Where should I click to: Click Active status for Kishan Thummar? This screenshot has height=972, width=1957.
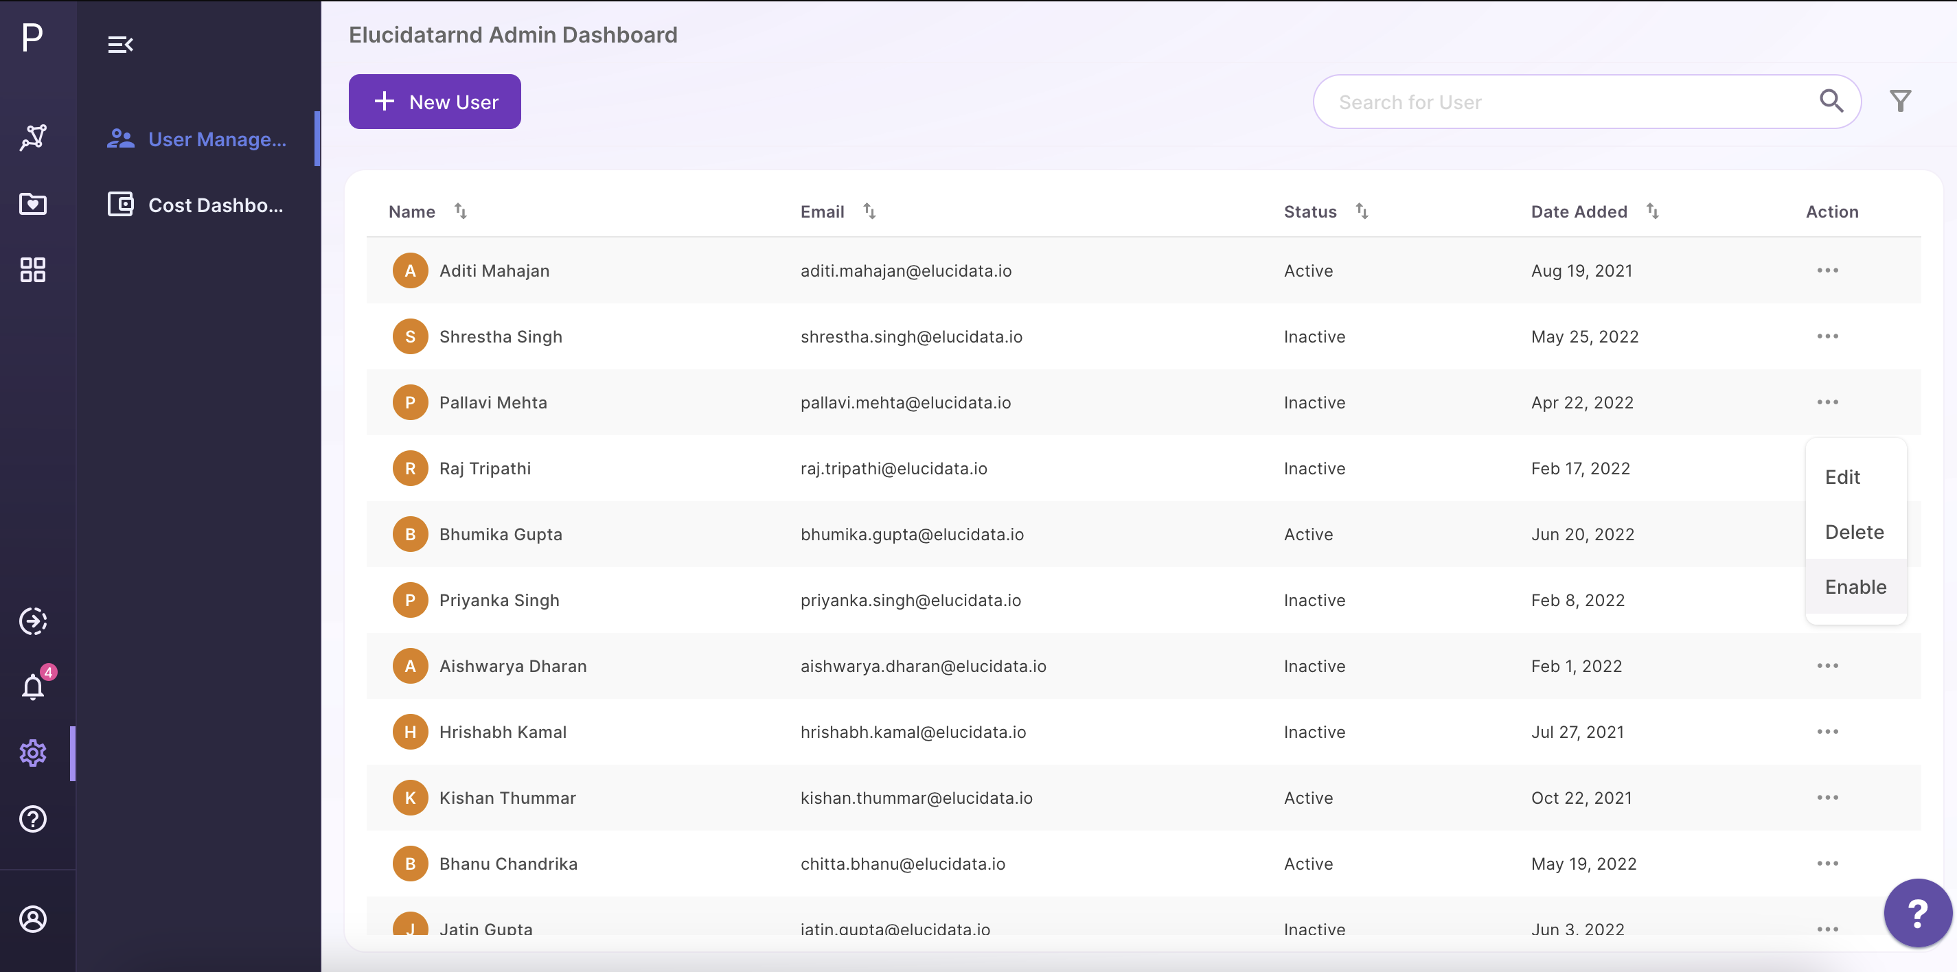pyautogui.click(x=1308, y=798)
